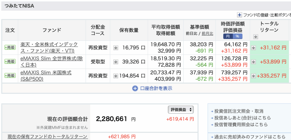Open the 楽天・全米株式インデックス・ファンド fund link

(49, 48)
